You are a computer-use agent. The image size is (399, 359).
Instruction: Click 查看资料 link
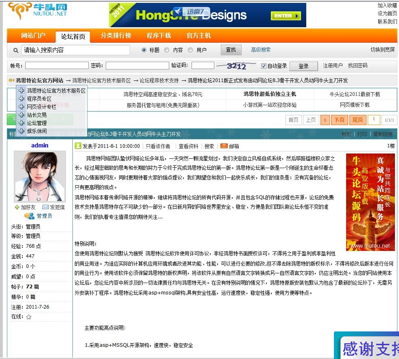pyautogui.click(x=188, y=146)
